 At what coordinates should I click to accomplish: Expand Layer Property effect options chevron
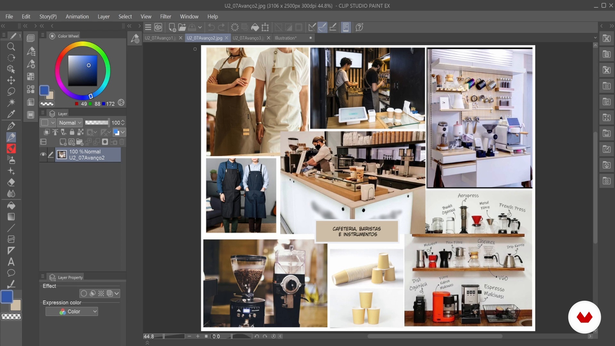point(117,293)
